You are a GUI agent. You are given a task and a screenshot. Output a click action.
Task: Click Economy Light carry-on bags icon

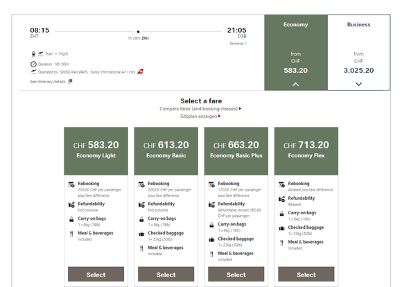[71, 219]
